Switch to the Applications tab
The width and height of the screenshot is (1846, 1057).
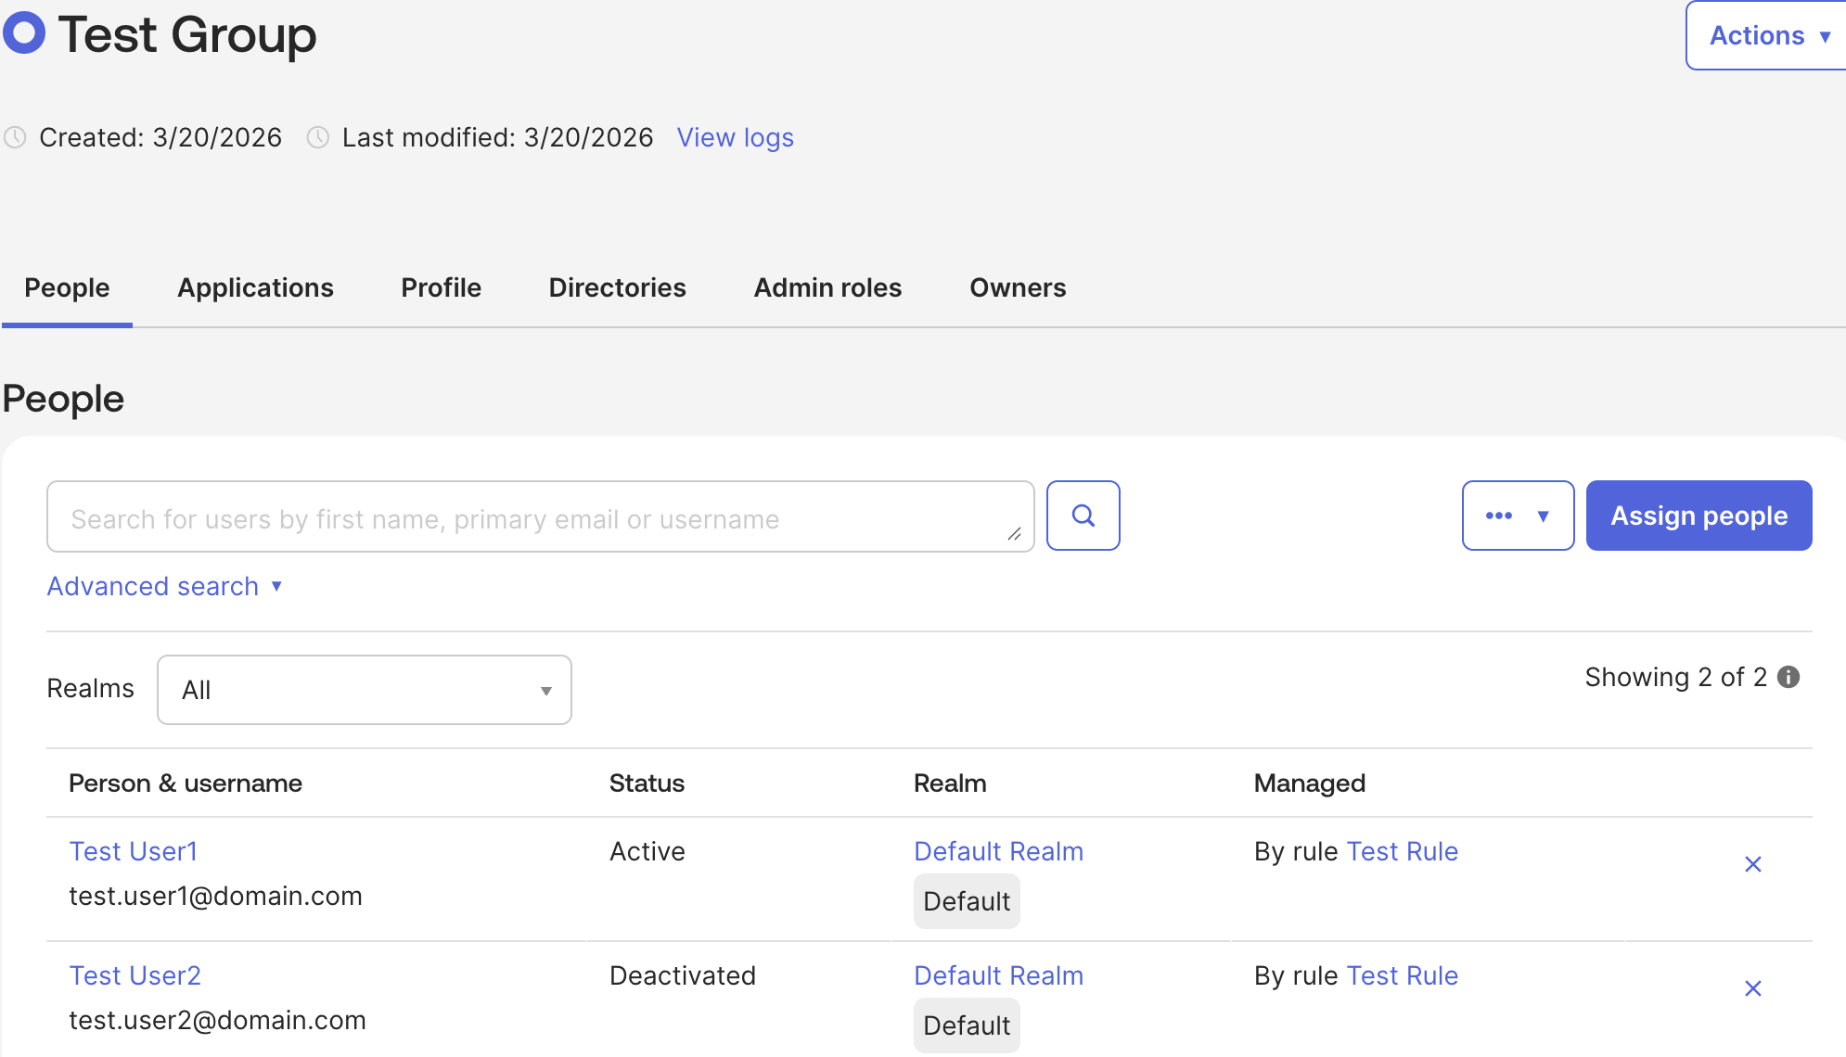(x=255, y=287)
